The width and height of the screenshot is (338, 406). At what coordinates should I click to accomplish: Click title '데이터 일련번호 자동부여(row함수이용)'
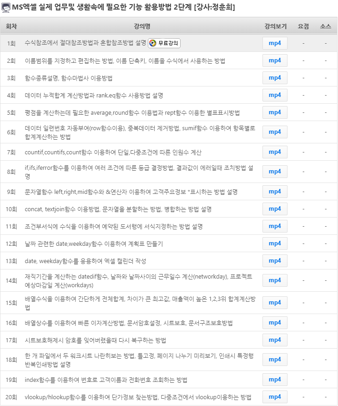140,132
